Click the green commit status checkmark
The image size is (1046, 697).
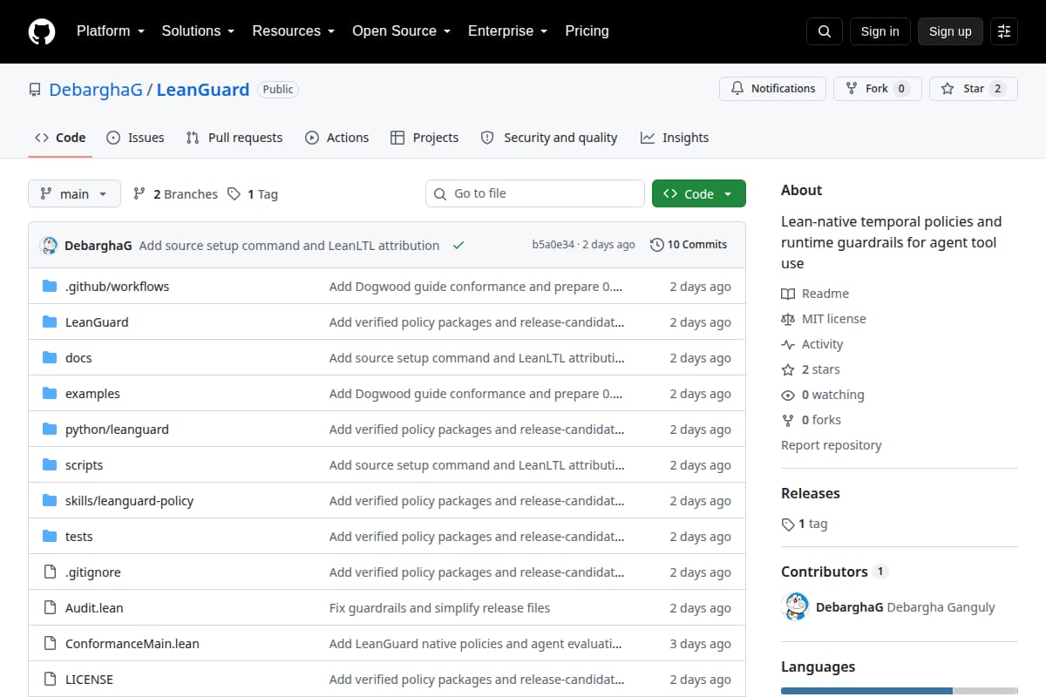click(458, 246)
